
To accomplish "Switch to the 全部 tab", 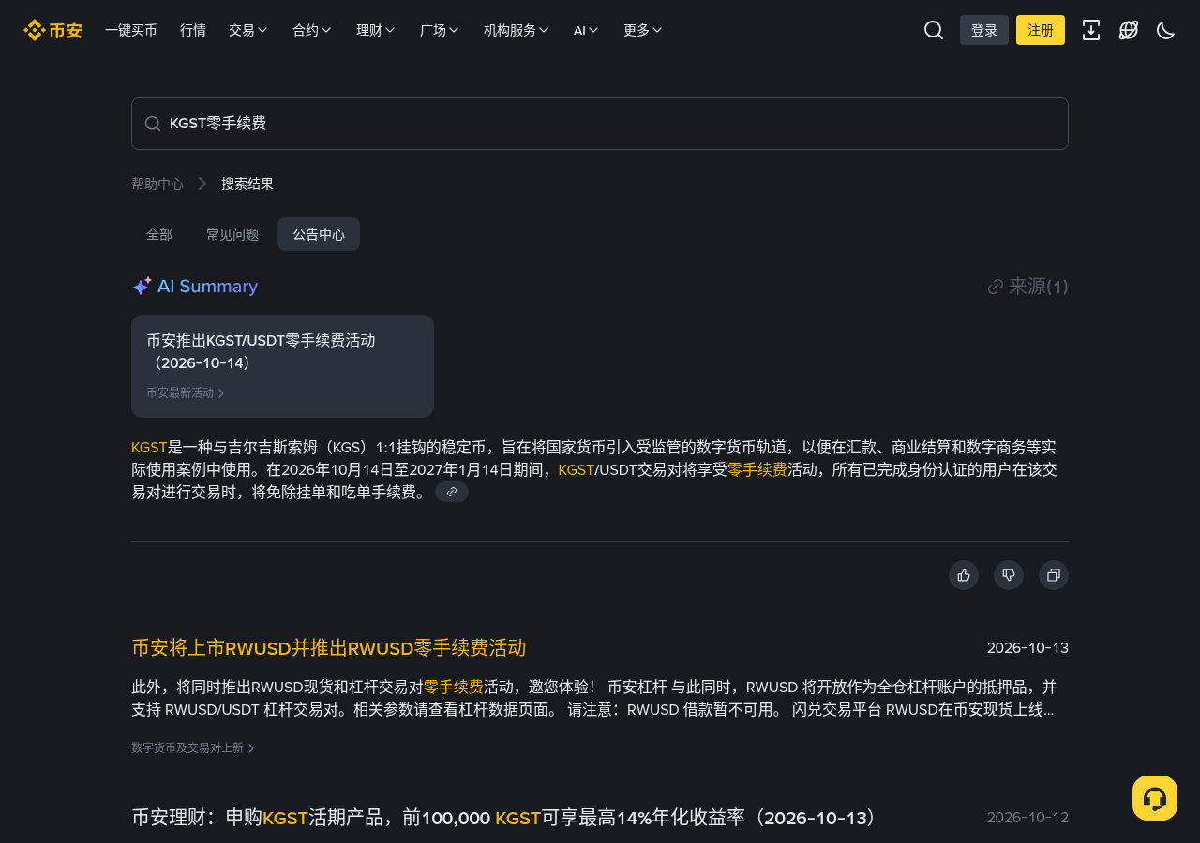I will click(x=159, y=234).
